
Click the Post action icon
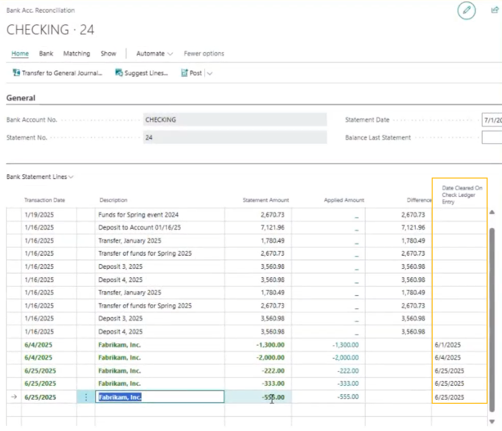tap(184, 72)
